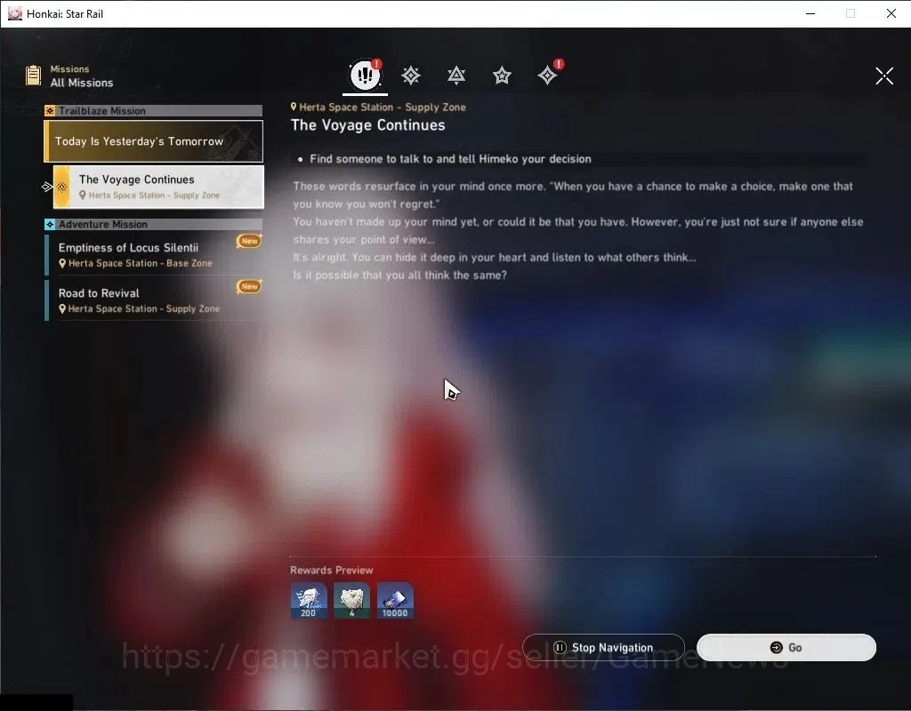
Task: Click 'Herta Space Station - Base Zone' location text
Action: [140, 263]
